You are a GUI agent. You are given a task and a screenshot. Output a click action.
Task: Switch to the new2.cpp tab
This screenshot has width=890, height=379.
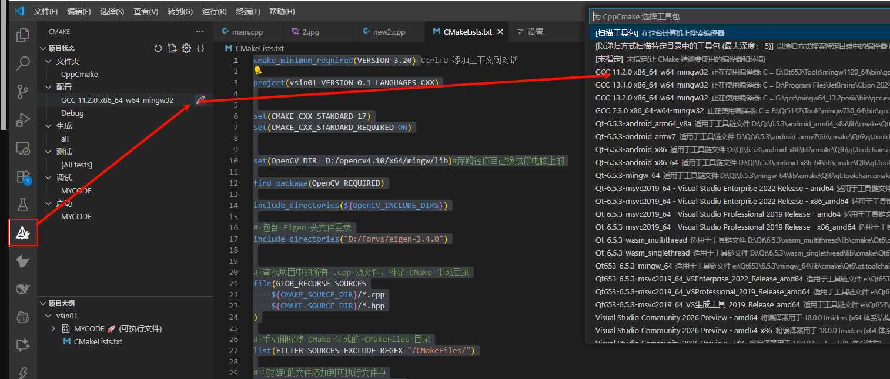[389, 32]
